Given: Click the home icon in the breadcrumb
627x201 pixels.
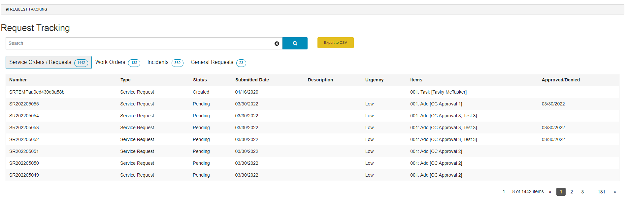Looking at the screenshot, I should click(x=7, y=9).
